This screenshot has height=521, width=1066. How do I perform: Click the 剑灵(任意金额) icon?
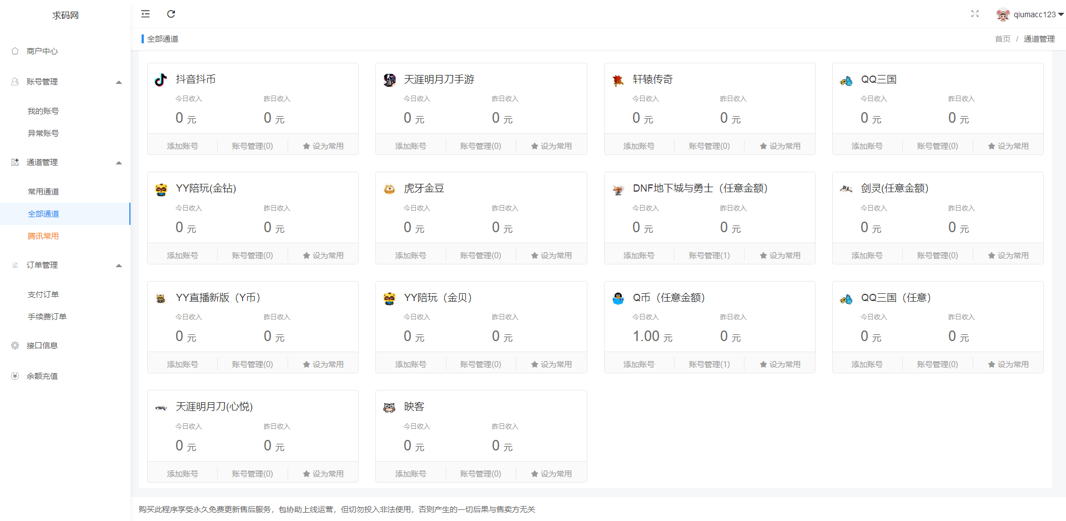point(846,189)
